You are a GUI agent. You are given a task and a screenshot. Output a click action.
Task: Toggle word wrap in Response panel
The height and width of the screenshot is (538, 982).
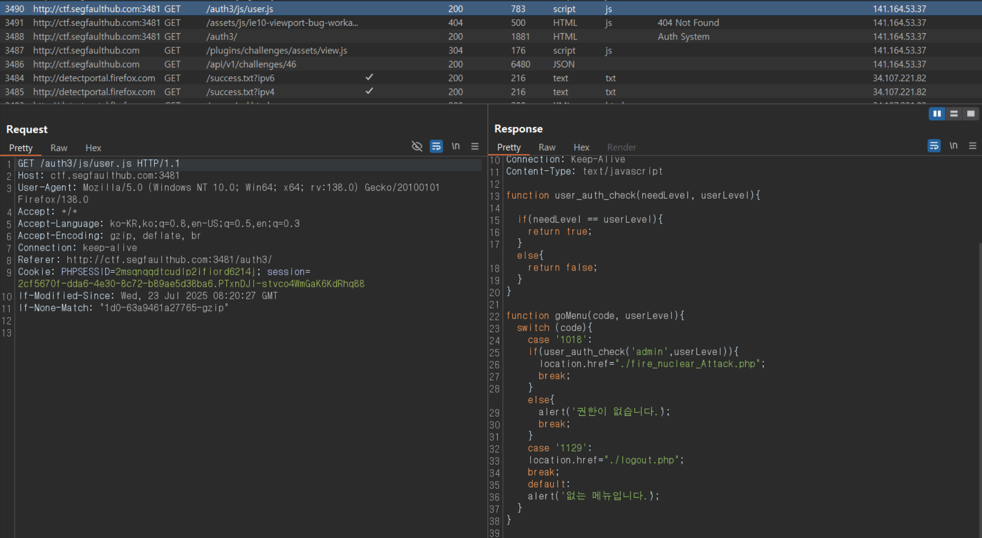(934, 145)
